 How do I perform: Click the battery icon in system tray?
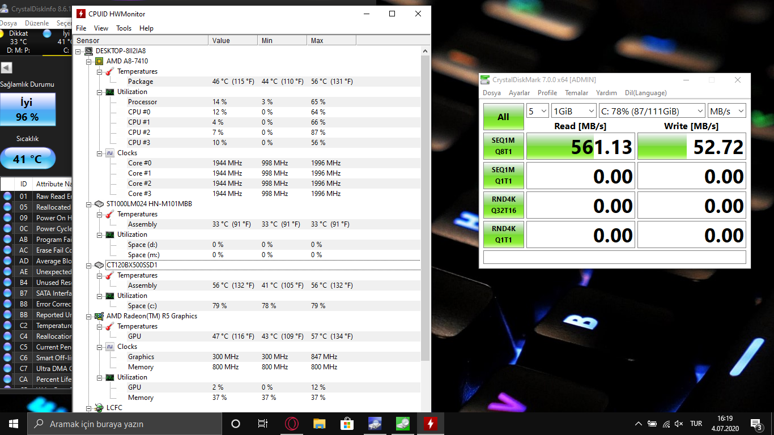pyautogui.click(x=652, y=424)
